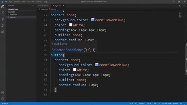Open the Go menu
Screen dimensions: 187x105
(29, 2)
